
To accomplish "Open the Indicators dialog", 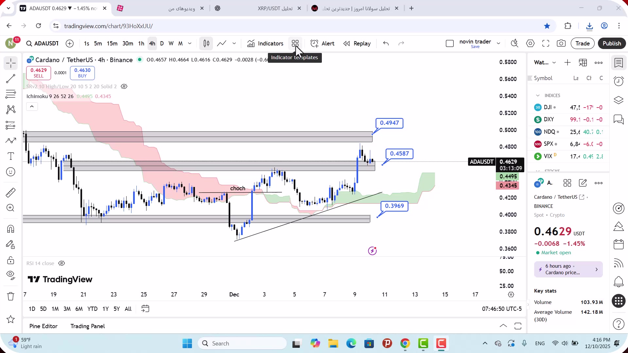I will click(x=266, y=43).
